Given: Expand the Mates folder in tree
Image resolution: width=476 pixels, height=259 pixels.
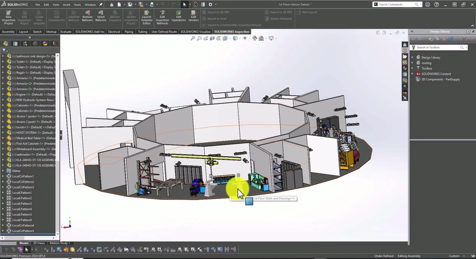Looking at the screenshot, I should [x=3, y=171].
